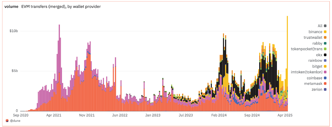Select the zerion legend label
Image resolution: width=332 pixels, height=127 pixels.
[x=317, y=90]
